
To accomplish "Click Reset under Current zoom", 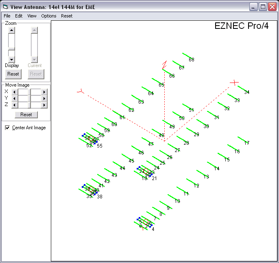I will 36,74.
